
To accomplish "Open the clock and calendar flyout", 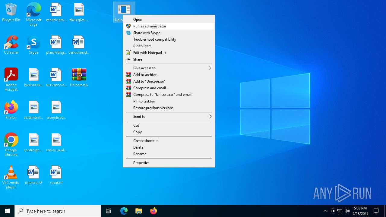I will [360, 211].
